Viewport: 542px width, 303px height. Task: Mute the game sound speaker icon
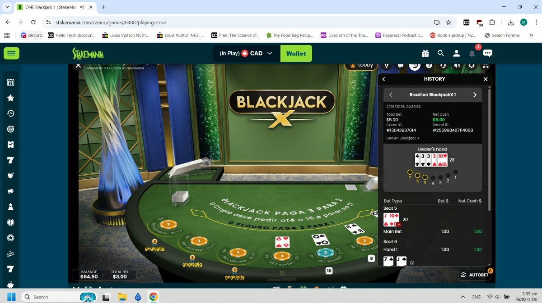point(457,66)
